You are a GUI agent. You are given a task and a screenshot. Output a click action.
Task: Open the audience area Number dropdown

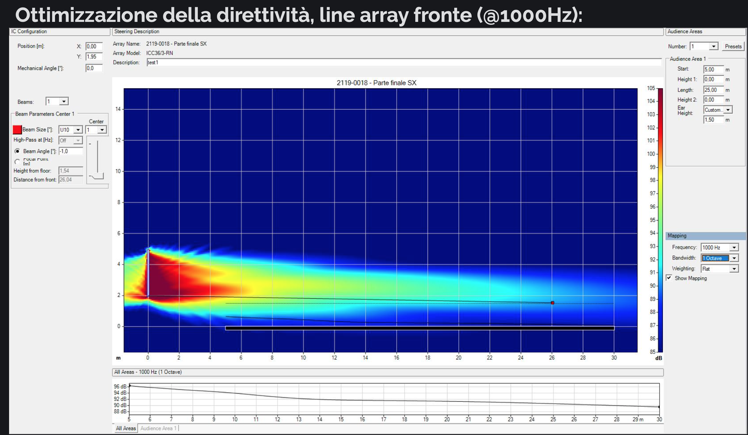coord(714,46)
